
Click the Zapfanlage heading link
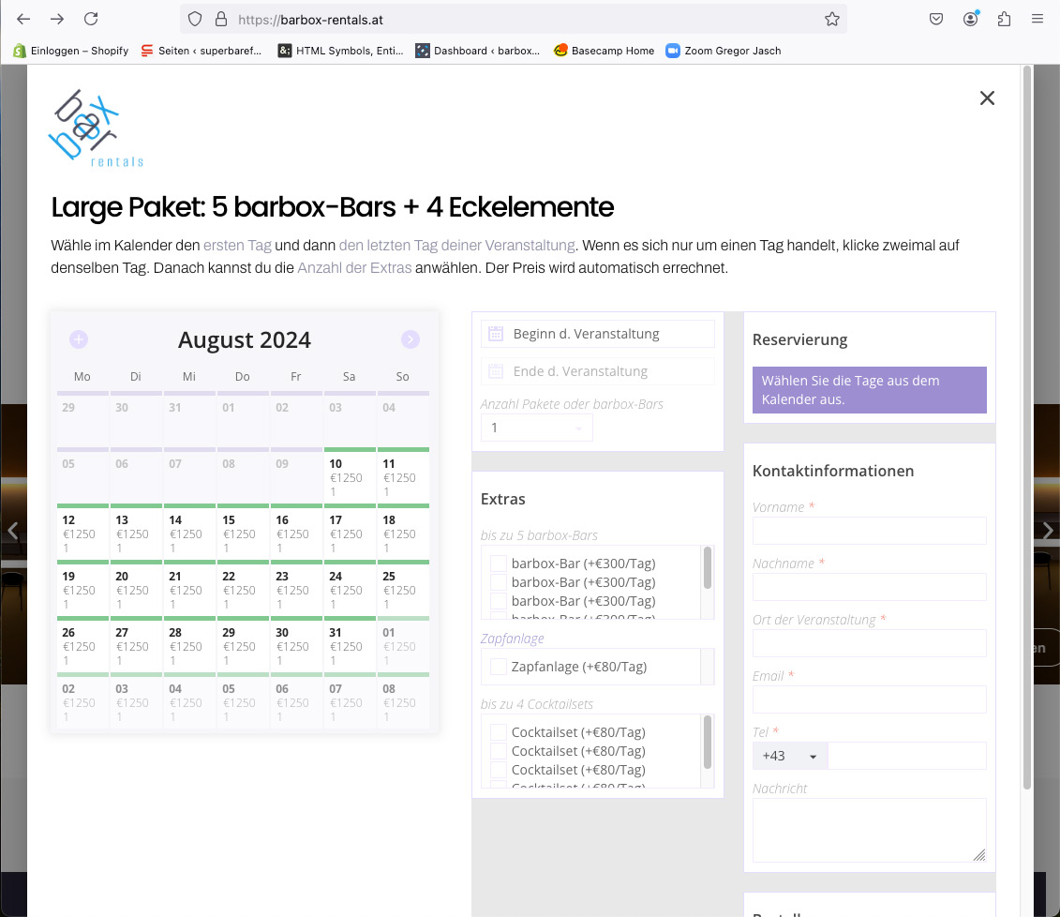[512, 639]
